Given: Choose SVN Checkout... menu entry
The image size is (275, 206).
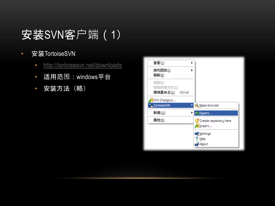Looking at the screenshot, I should tap(171, 100).
